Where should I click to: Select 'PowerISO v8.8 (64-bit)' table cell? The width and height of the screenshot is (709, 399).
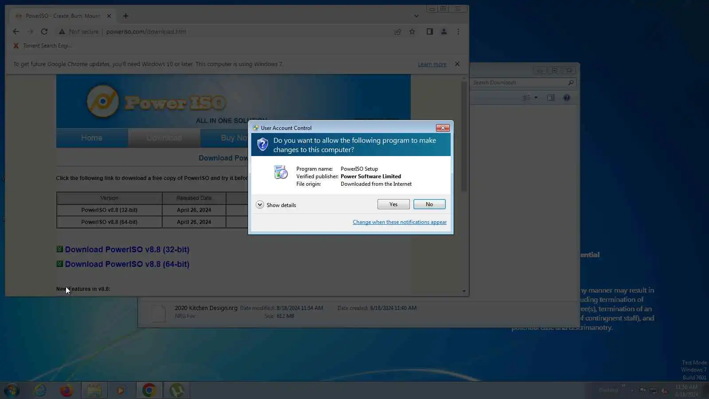[x=109, y=222]
